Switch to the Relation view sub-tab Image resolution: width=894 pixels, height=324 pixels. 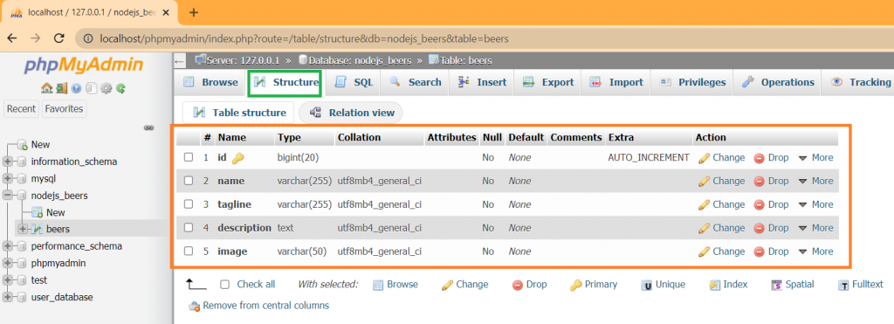pos(351,113)
